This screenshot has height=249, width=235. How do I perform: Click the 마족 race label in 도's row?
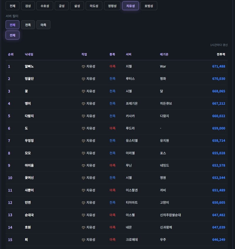[x=112, y=128]
